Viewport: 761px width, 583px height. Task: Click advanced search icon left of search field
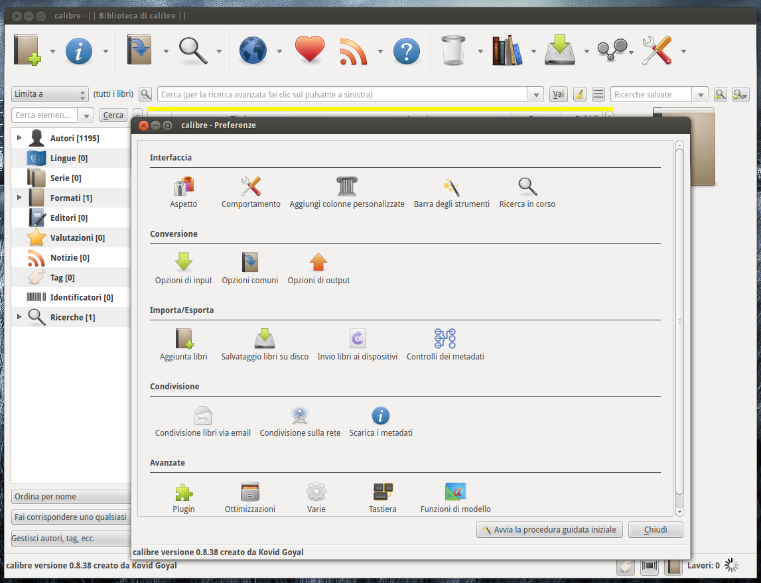pyautogui.click(x=145, y=94)
